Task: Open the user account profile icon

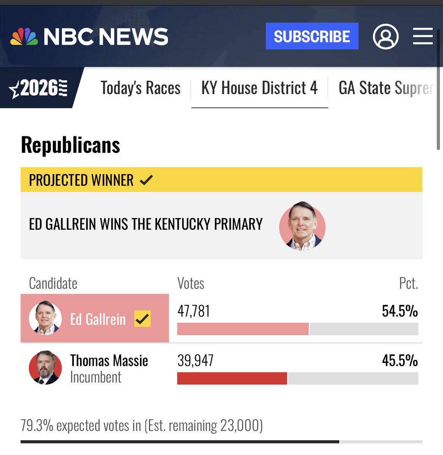Action: pyautogui.click(x=386, y=36)
